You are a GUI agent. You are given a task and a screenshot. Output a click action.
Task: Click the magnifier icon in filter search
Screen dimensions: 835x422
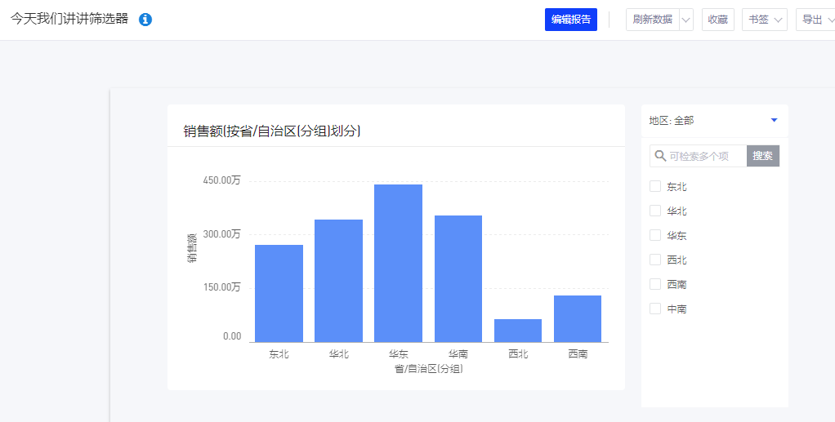pos(660,156)
